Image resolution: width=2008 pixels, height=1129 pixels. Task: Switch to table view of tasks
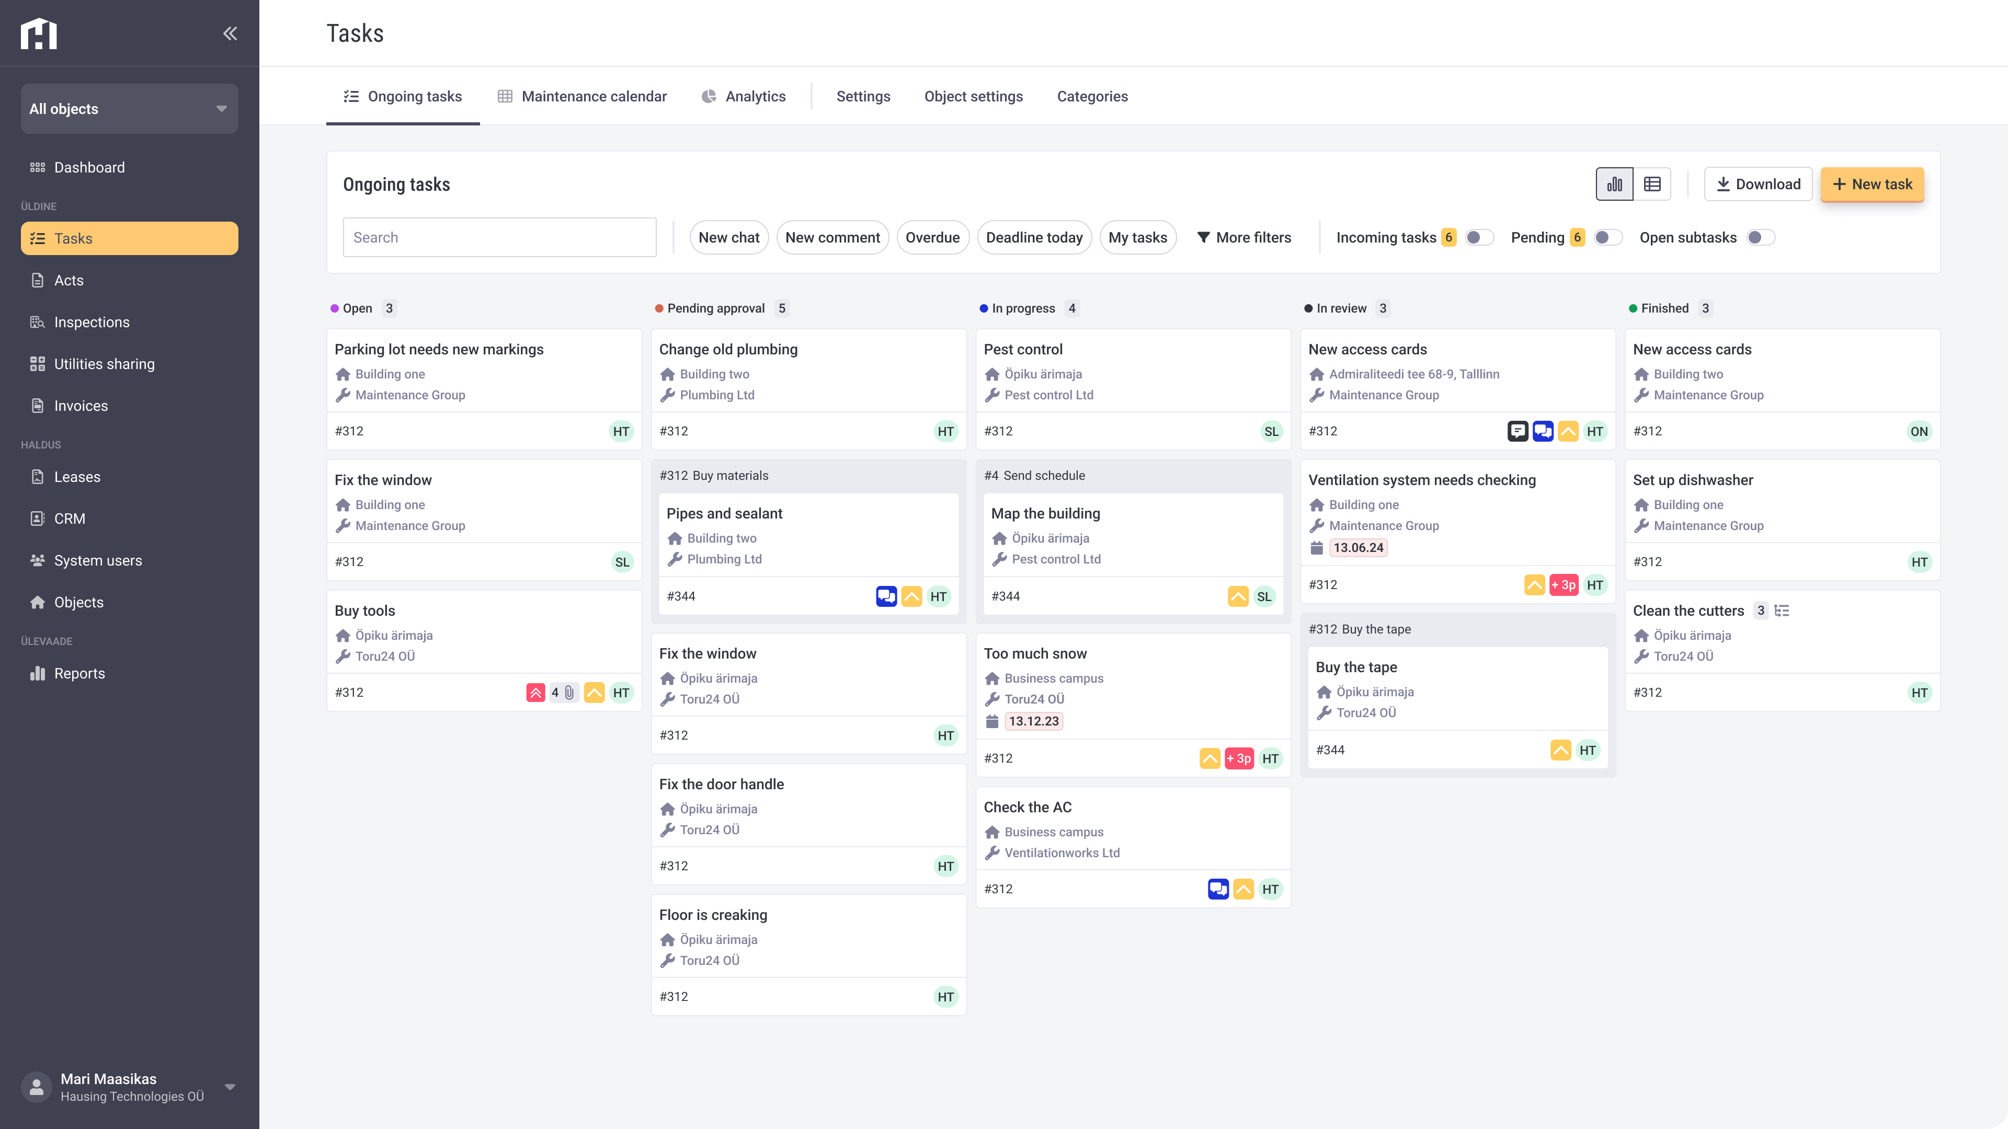[x=1652, y=184]
